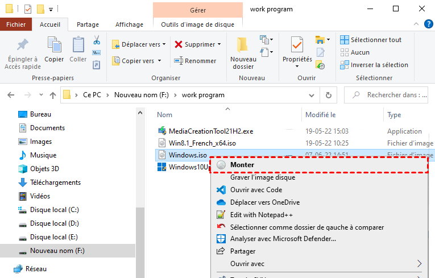The image size is (435, 278).
Task: Click the History icon in Ouvrir group
Action: 320,65
